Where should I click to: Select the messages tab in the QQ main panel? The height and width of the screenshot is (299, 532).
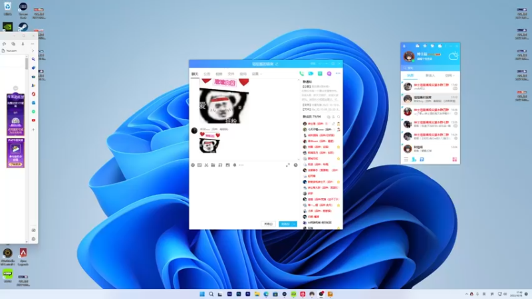(410, 76)
